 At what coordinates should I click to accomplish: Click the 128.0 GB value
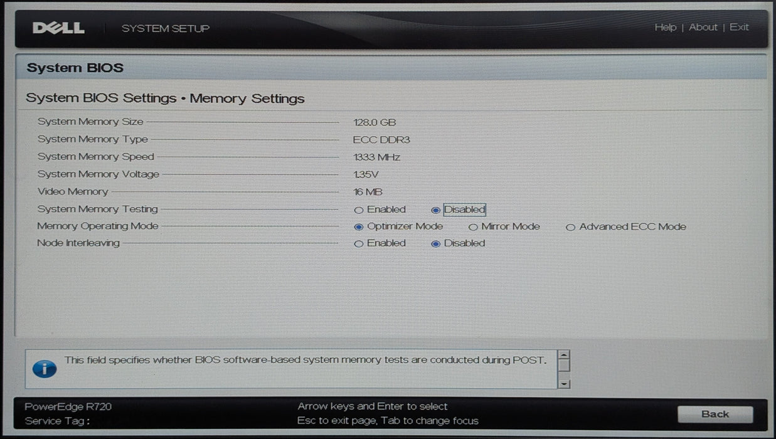[x=375, y=122]
